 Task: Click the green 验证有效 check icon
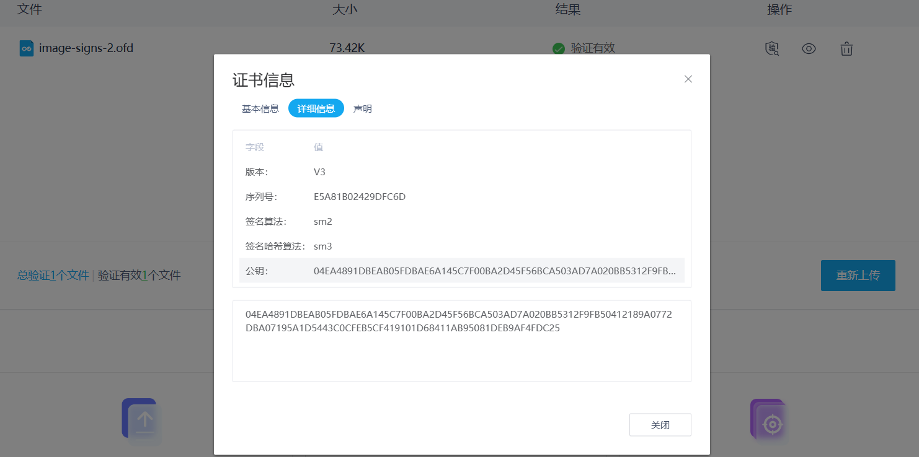pyautogui.click(x=558, y=48)
